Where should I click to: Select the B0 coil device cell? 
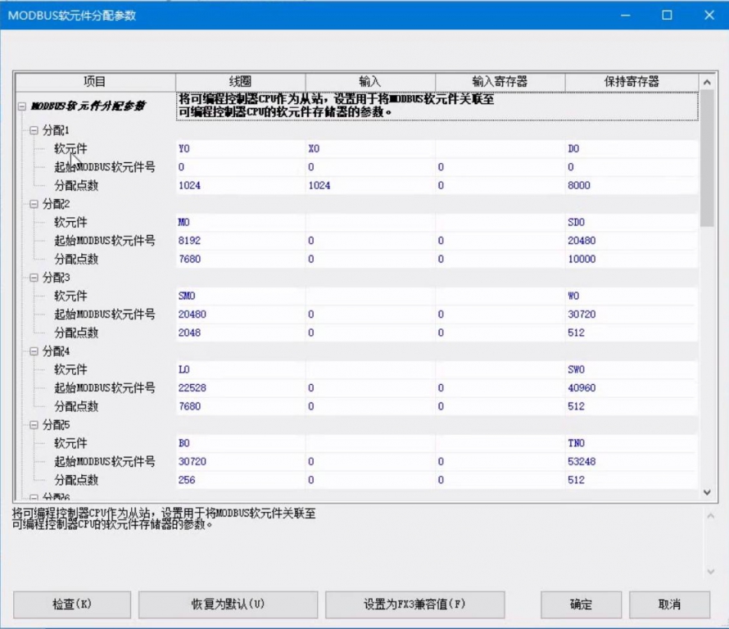click(240, 443)
